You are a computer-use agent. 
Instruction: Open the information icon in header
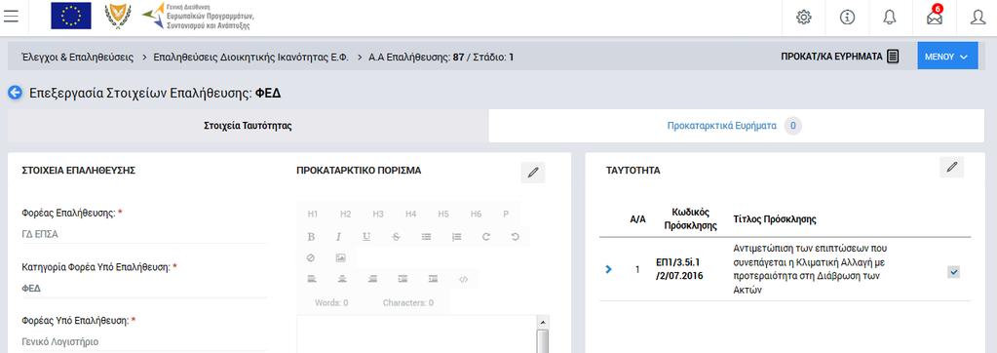pos(847,18)
